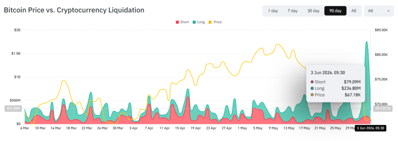Select the 30 day time range
Screen dimensions: 398x141
coord(313,11)
